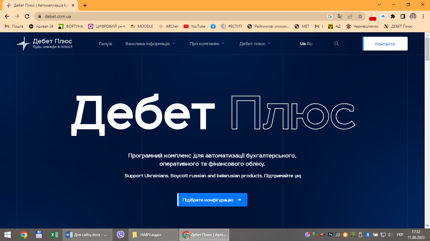Switch to the Дебет Плюс Chrome taskbar window
Viewport: 430px width, 241px height.
click(x=204, y=235)
